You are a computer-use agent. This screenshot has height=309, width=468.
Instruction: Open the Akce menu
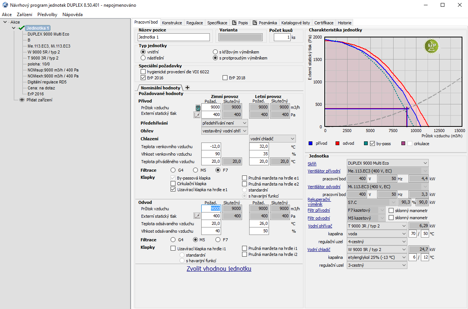click(x=7, y=15)
